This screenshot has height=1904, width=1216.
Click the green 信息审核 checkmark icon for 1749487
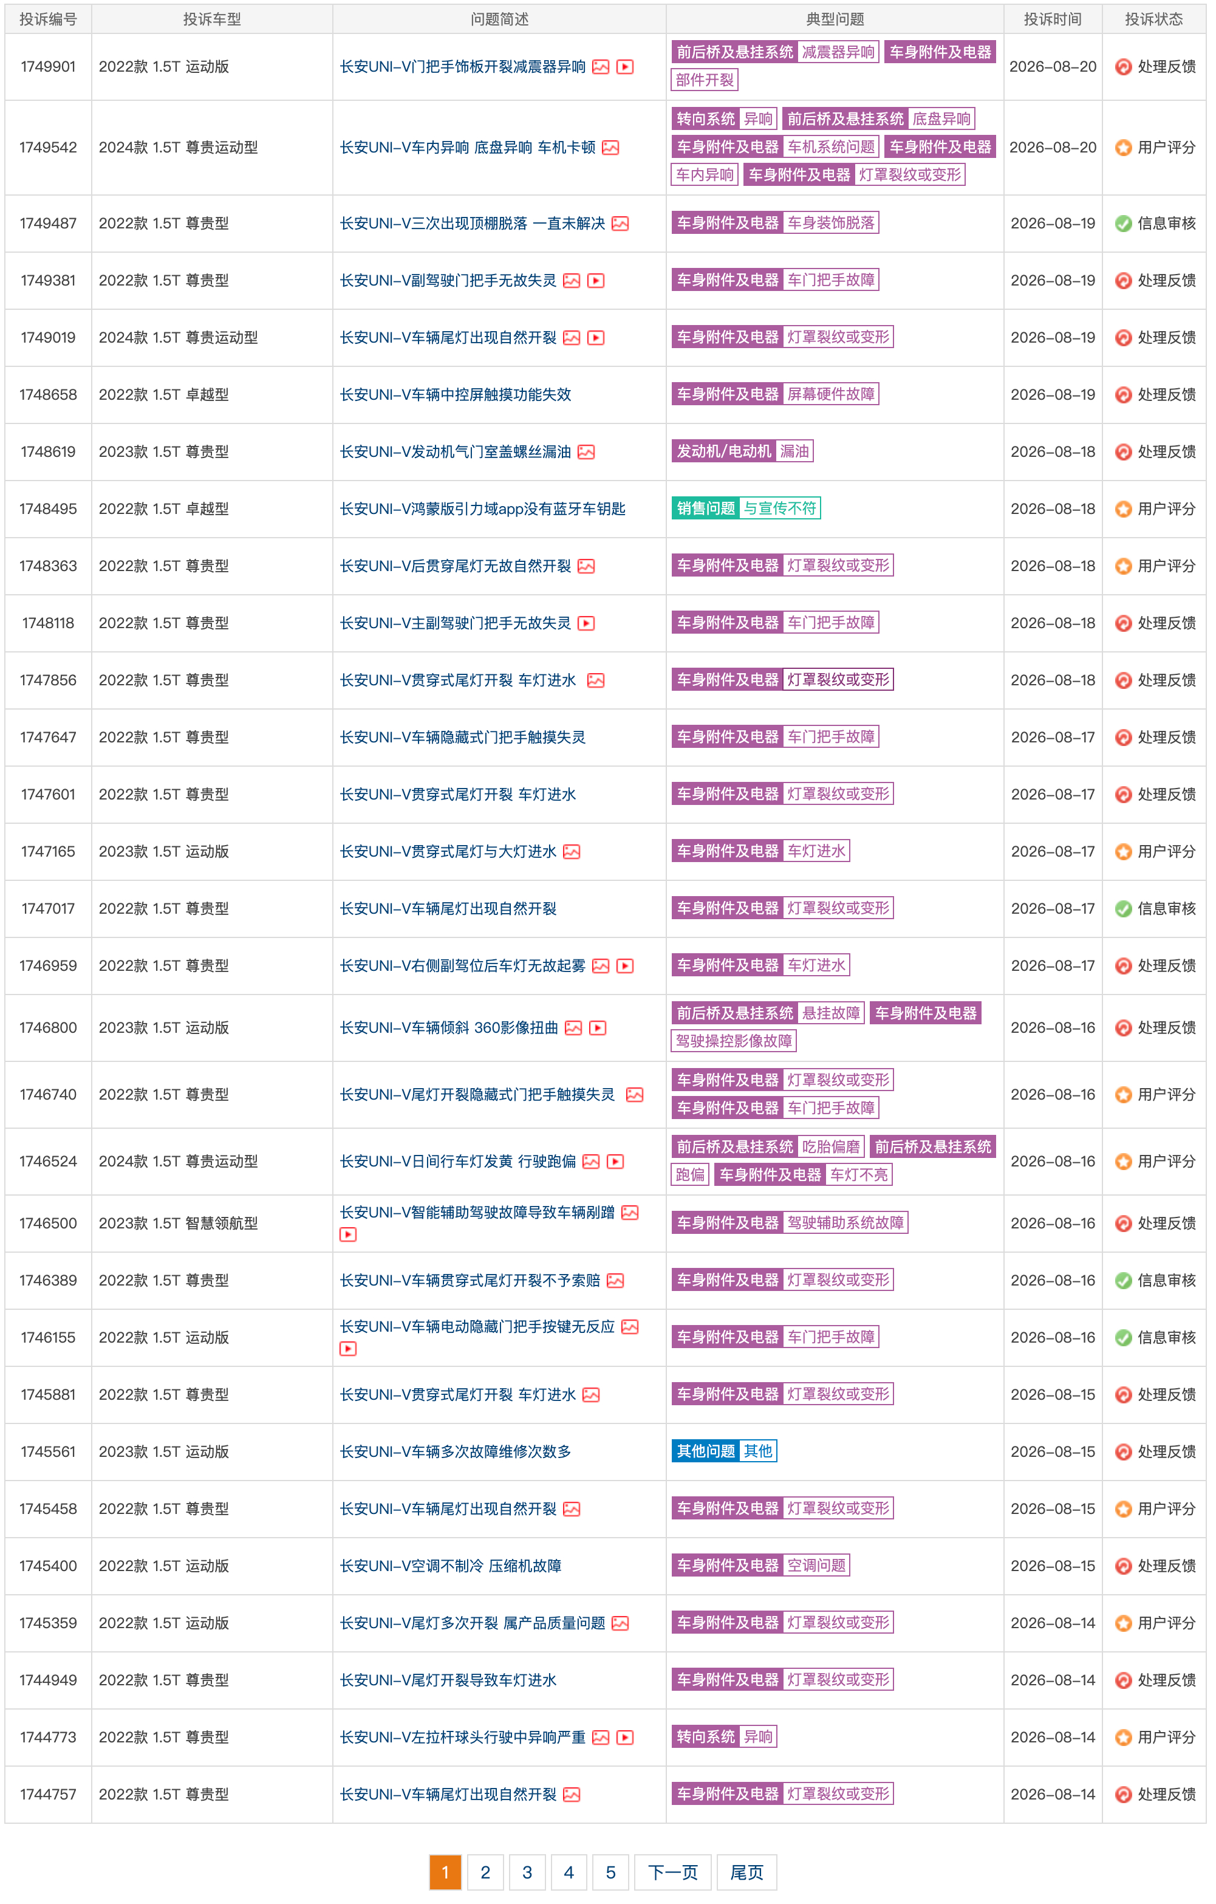(1122, 224)
